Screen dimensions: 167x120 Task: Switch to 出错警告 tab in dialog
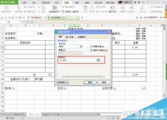(x=81, y=37)
